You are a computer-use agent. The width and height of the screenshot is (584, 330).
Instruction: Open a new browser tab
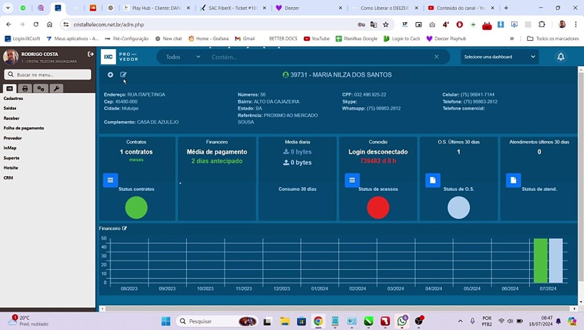[506, 8]
